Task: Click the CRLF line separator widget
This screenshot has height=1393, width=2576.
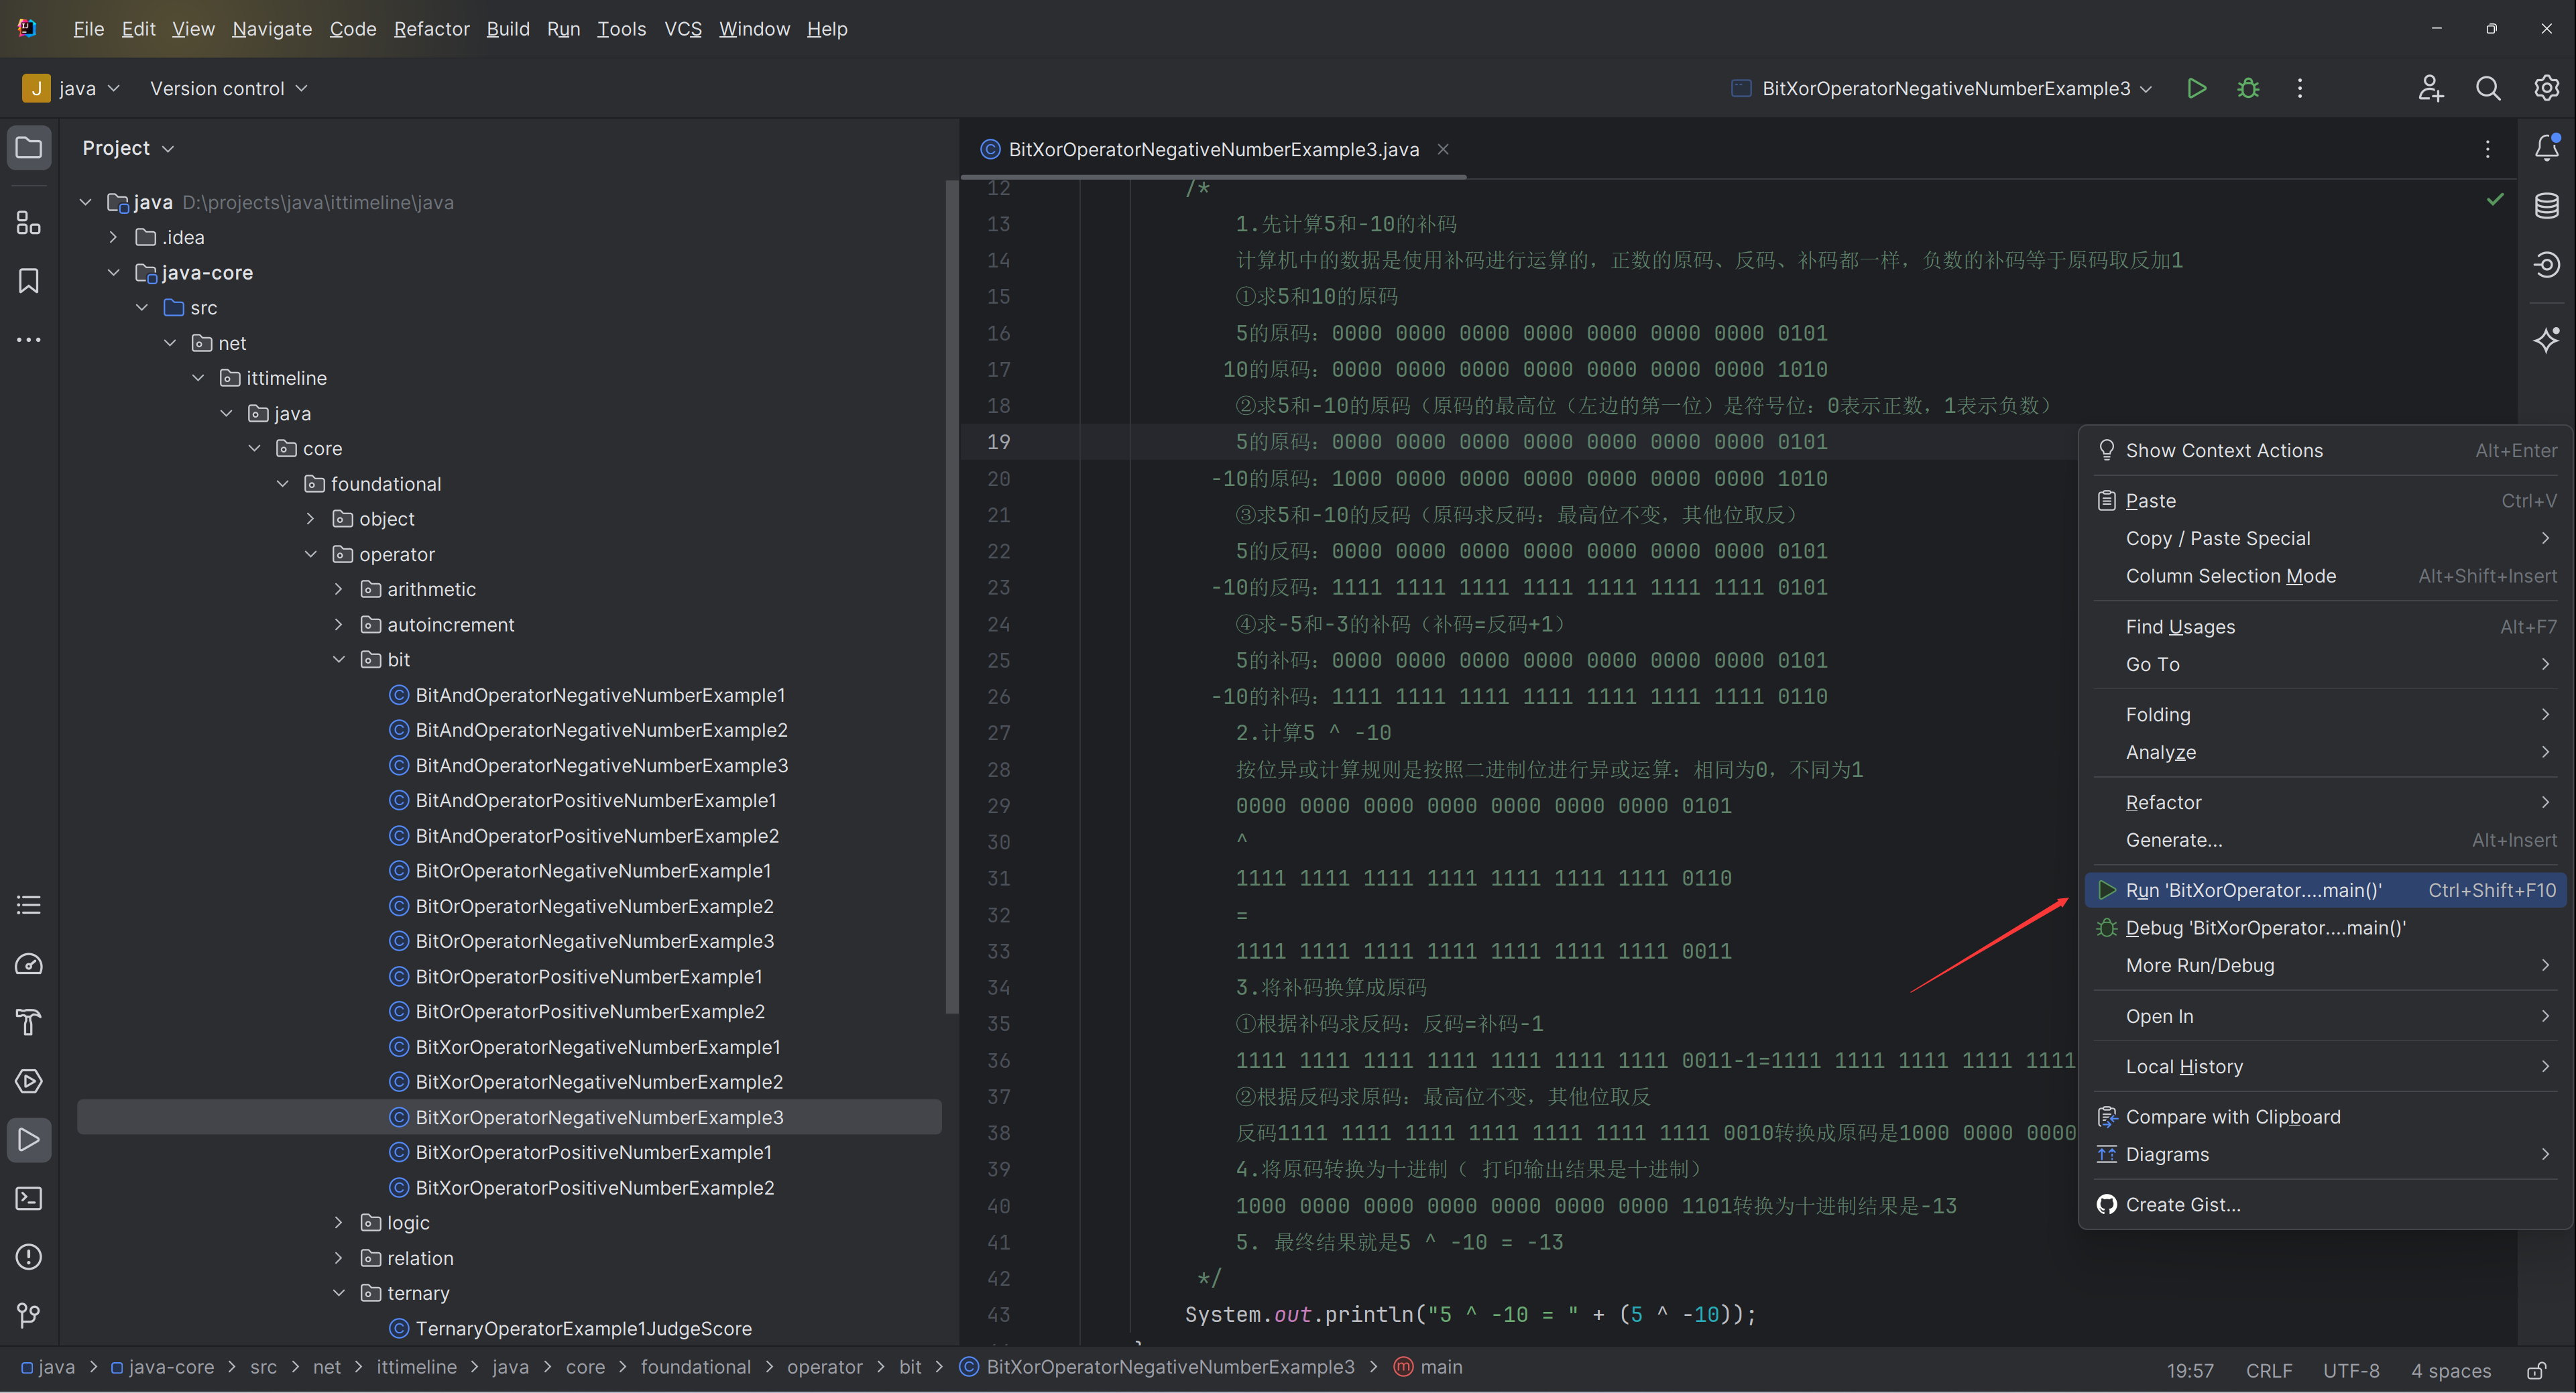Action: (x=2269, y=1370)
